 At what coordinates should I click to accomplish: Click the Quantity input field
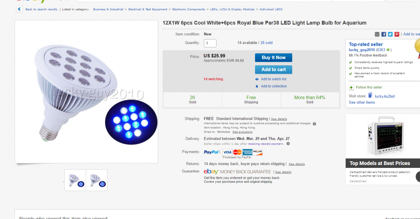coord(210,43)
